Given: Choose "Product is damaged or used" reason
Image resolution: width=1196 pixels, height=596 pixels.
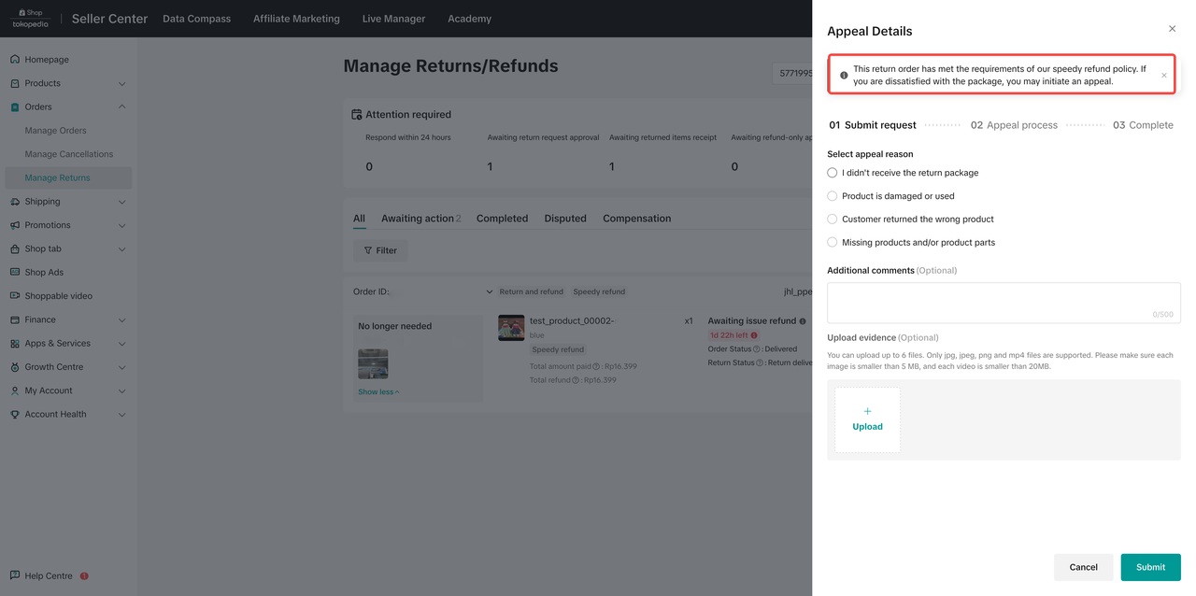Looking at the screenshot, I should [833, 196].
